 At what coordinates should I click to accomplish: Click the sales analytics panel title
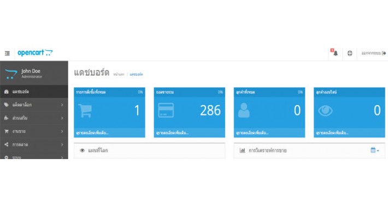pyautogui.click(x=268, y=150)
